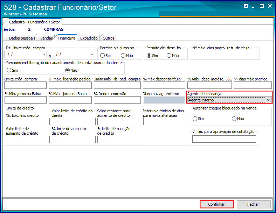This screenshot has height=213, width=276.
Task: Close the window with the X icon
Action: (x=270, y=6)
